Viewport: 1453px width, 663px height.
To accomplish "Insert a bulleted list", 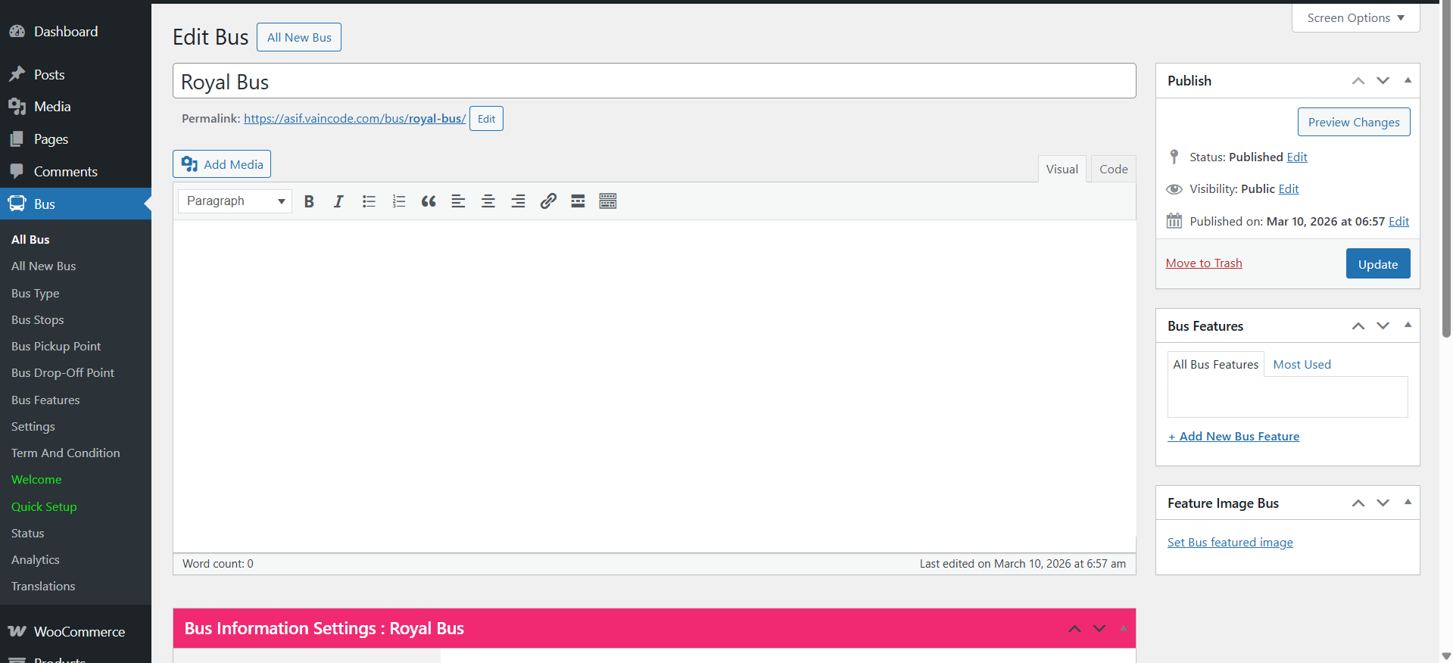I will pos(369,201).
